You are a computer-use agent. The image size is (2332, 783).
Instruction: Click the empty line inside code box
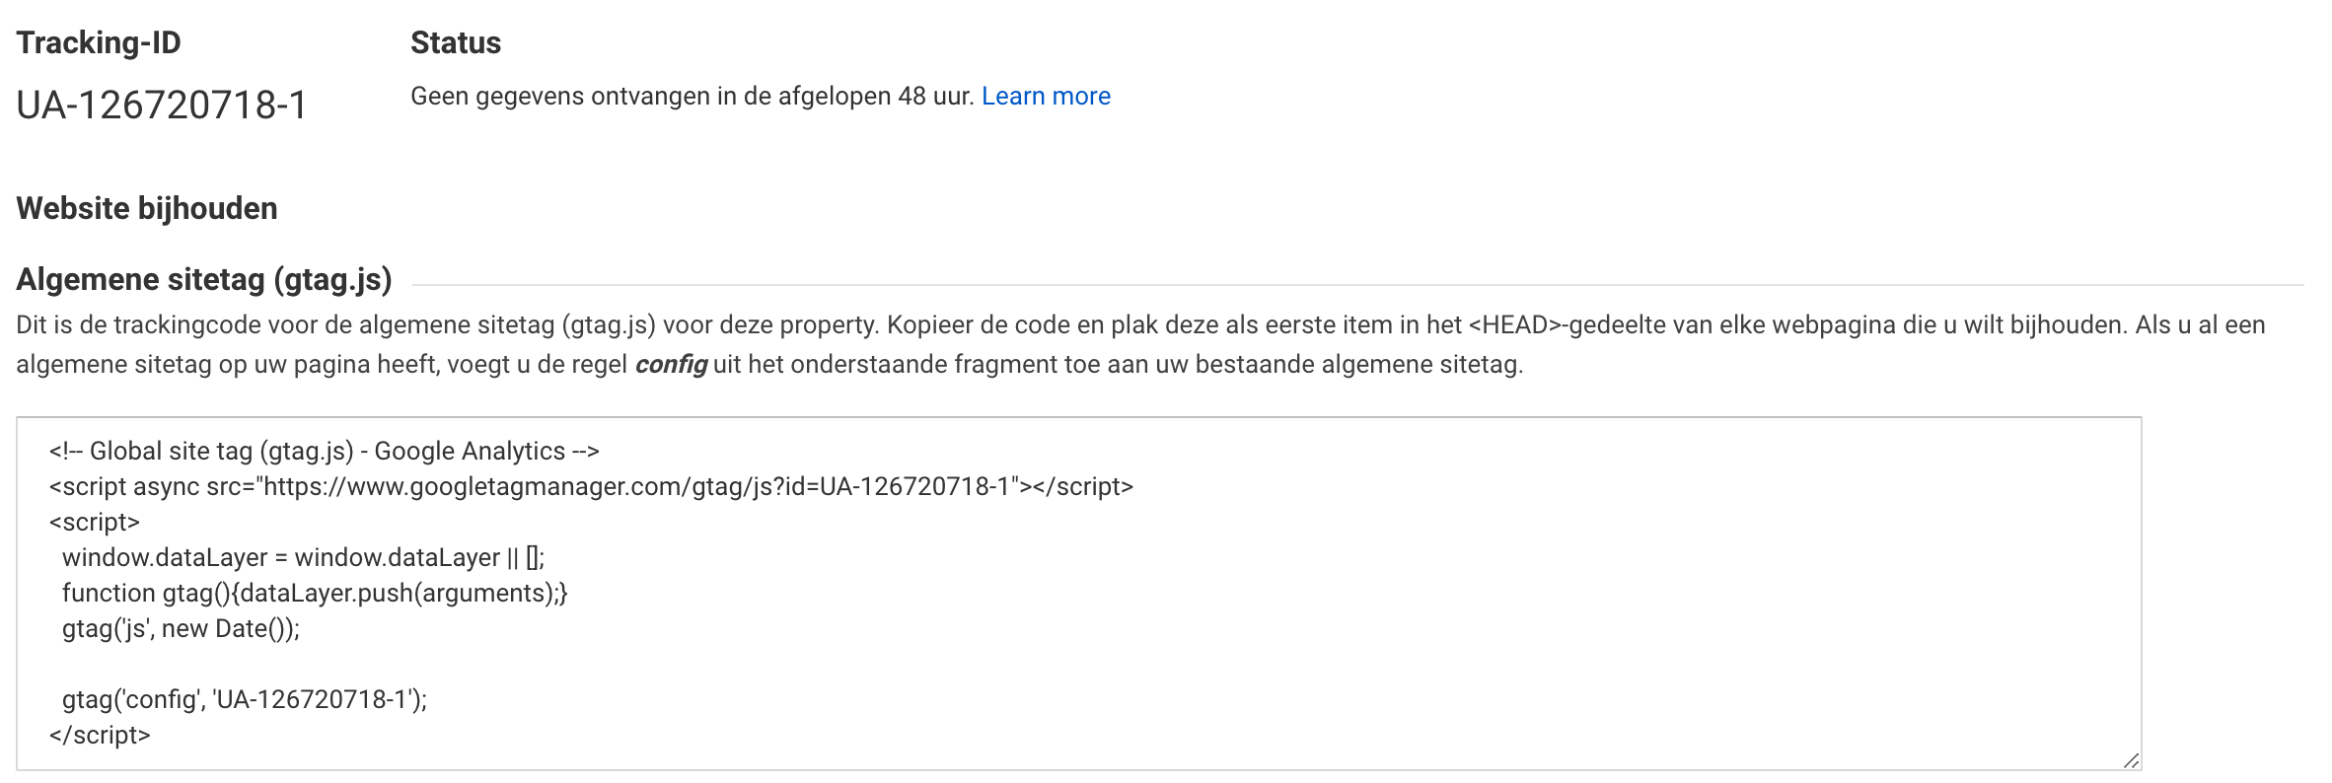point(1078,664)
